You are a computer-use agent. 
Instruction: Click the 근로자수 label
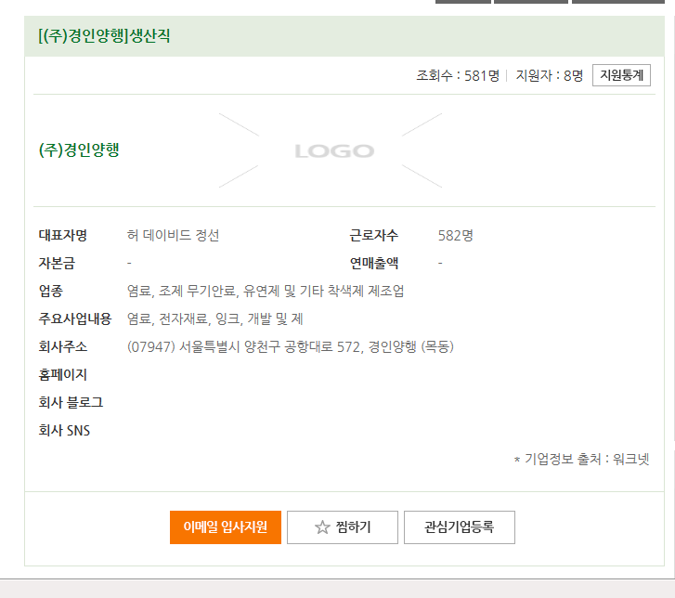point(373,236)
